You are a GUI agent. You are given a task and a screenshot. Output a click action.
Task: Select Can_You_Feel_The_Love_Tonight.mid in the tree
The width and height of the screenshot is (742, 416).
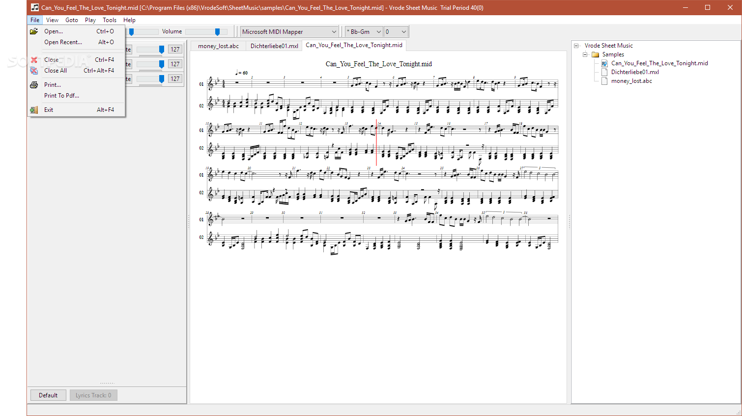click(x=659, y=63)
